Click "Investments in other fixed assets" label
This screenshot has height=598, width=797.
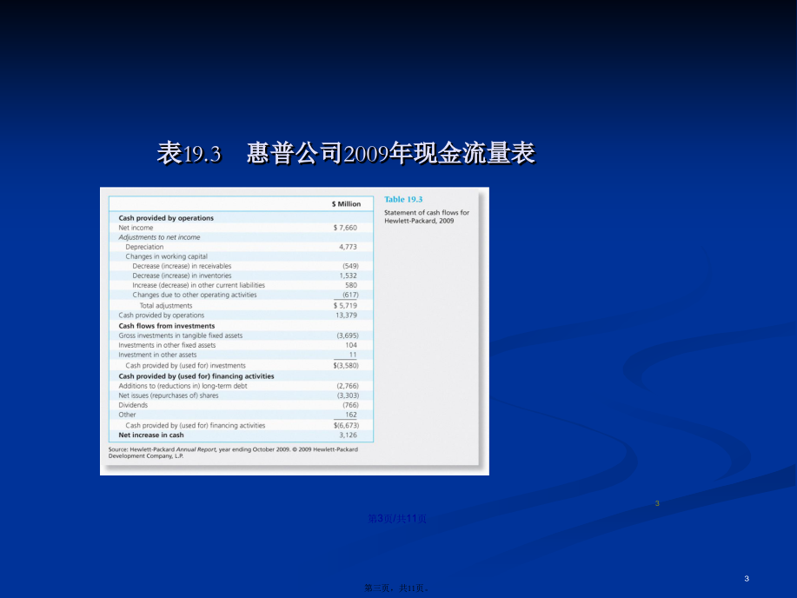pyautogui.click(x=167, y=346)
